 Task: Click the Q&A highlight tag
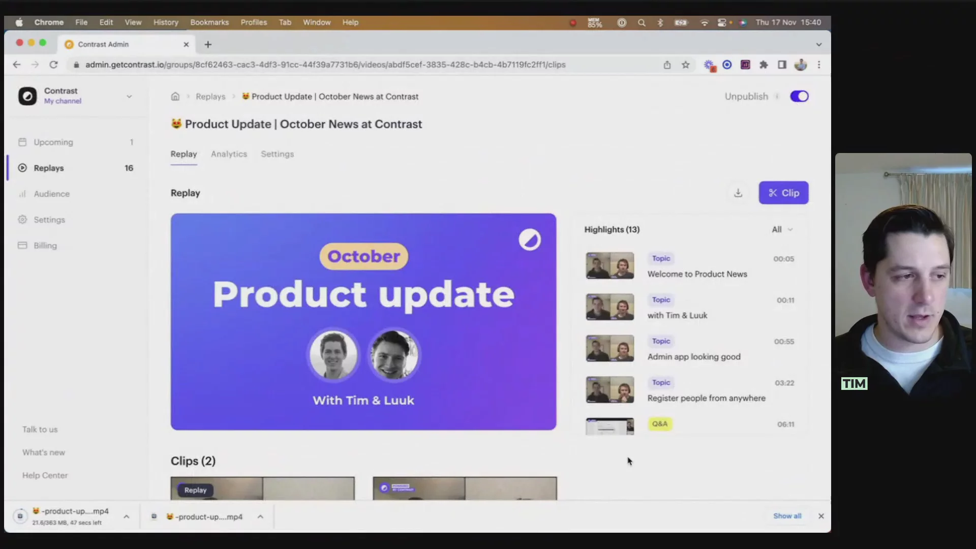tap(660, 424)
